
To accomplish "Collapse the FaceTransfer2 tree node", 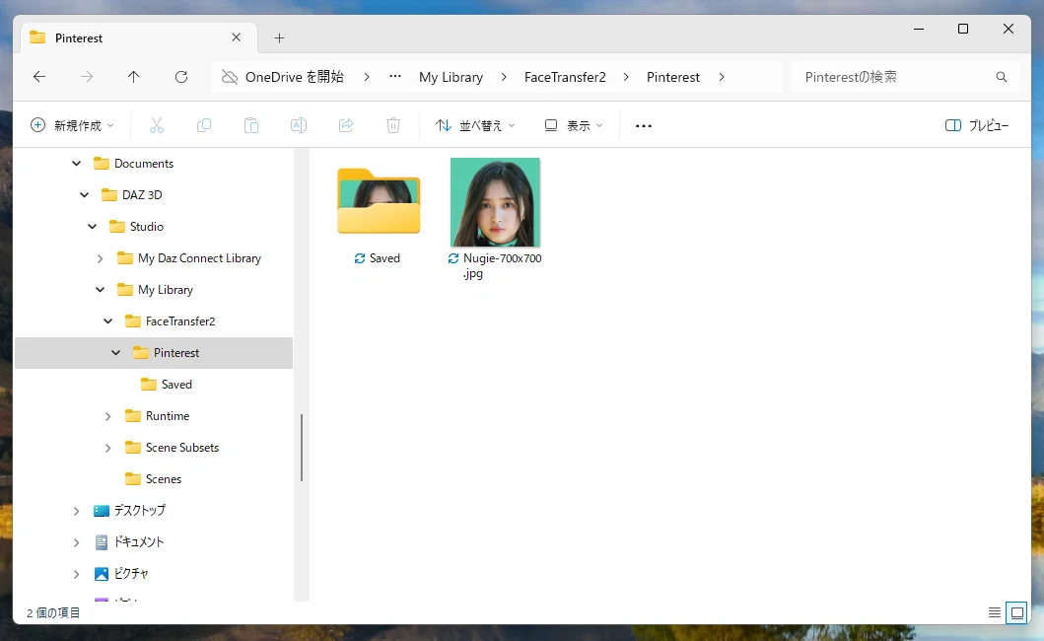I will pos(107,321).
